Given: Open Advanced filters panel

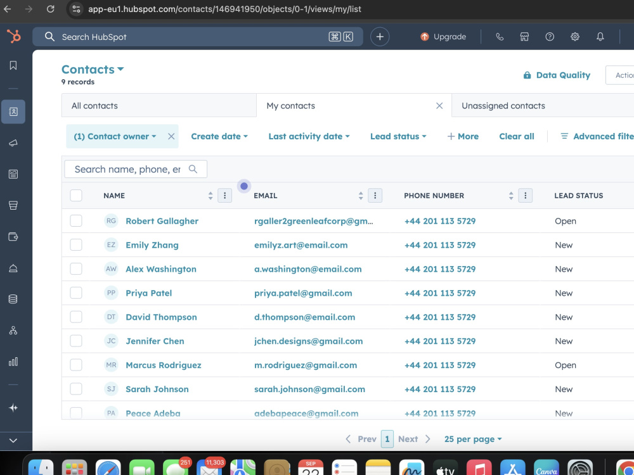Looking at the screenshot, I should tap(597, 137).
